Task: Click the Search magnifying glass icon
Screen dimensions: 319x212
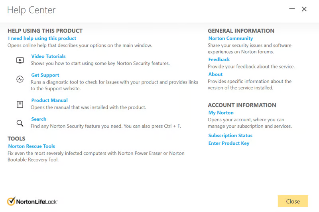Action: click(20, 123)
